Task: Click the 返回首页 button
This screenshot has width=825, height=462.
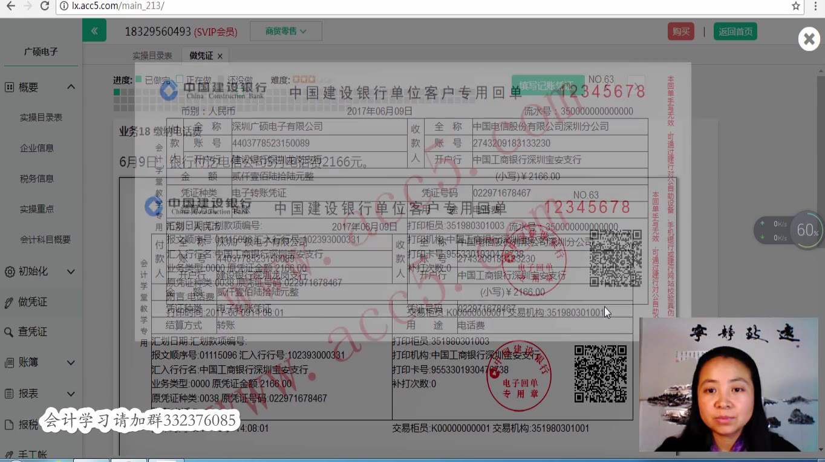Action: pyautogui.click(x=735, y=31)
